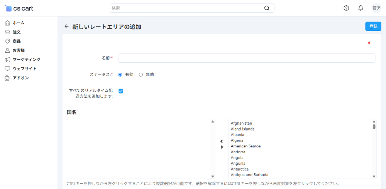Click into the 名前 input field

(x=247, y=58)
